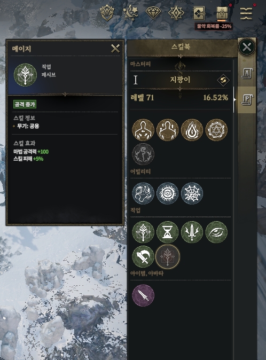266x360 pixels.
Task: Click the dragon eye job passive icon
Action: (x=216, y=232)
